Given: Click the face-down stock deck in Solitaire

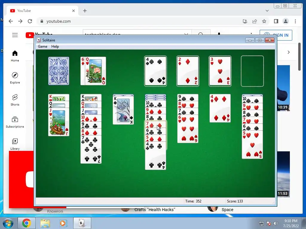Looking at the screenshot, I should tap(59, 71).
